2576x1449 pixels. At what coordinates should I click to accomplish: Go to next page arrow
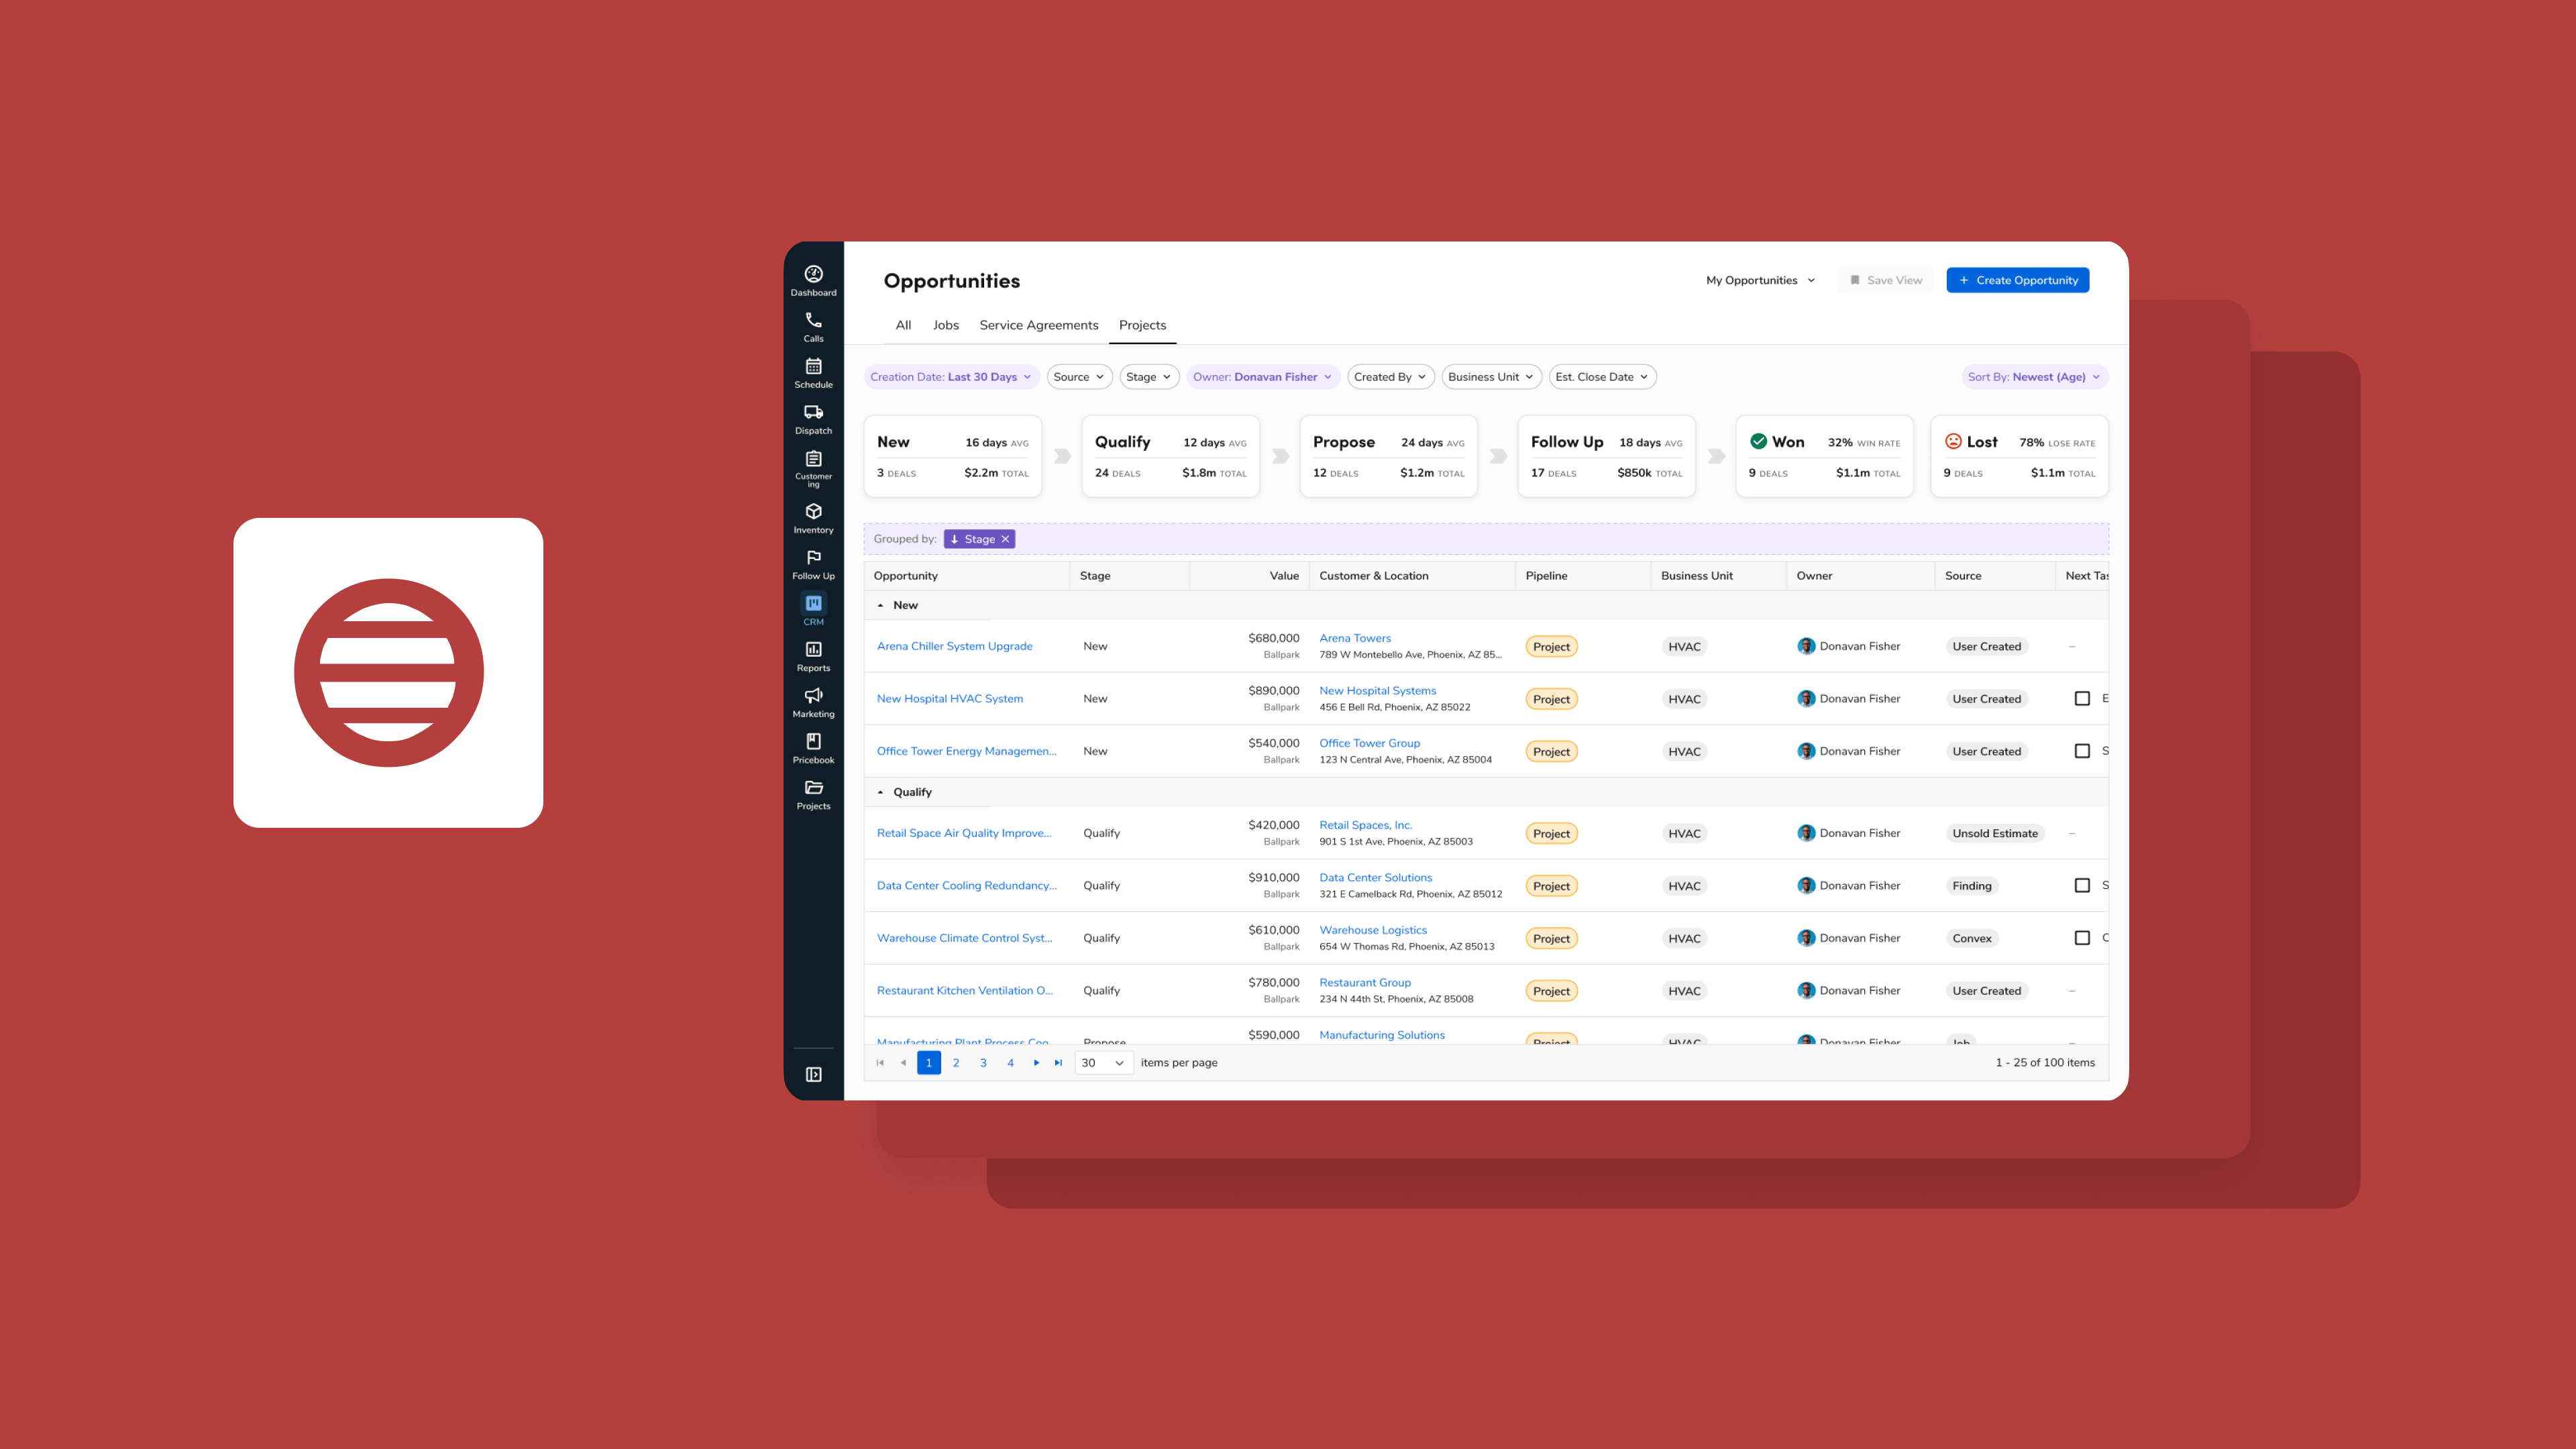[1036, 1062]
